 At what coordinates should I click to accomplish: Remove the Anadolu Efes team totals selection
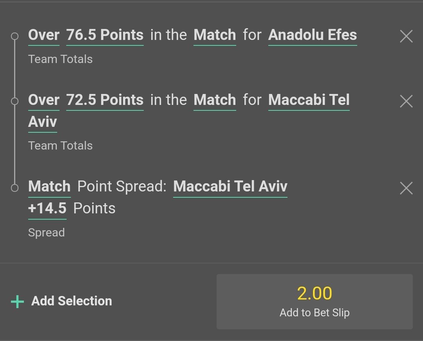(x=406, y=37)
